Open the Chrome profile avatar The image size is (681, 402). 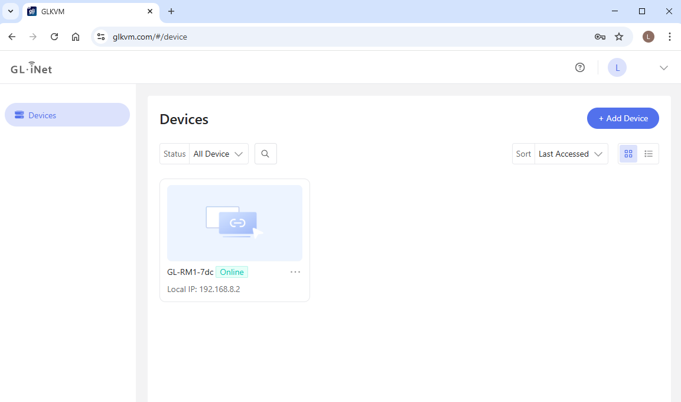coord(649,37)
